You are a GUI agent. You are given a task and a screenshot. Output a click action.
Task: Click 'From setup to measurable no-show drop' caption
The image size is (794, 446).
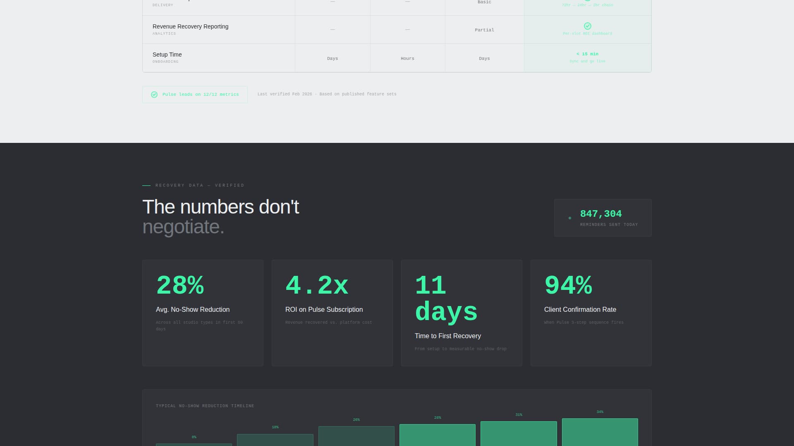coord(461,349)
